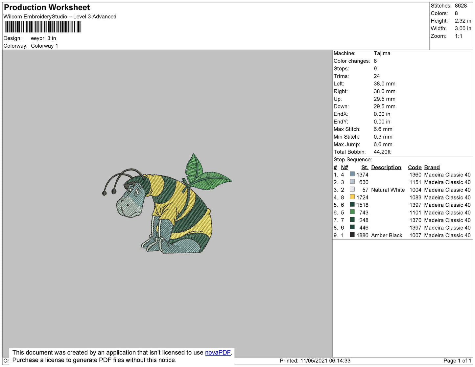Click thread code "1083"
Image resolution: width=475 pixels, height=367 pixels.
[x=416, y=197]
